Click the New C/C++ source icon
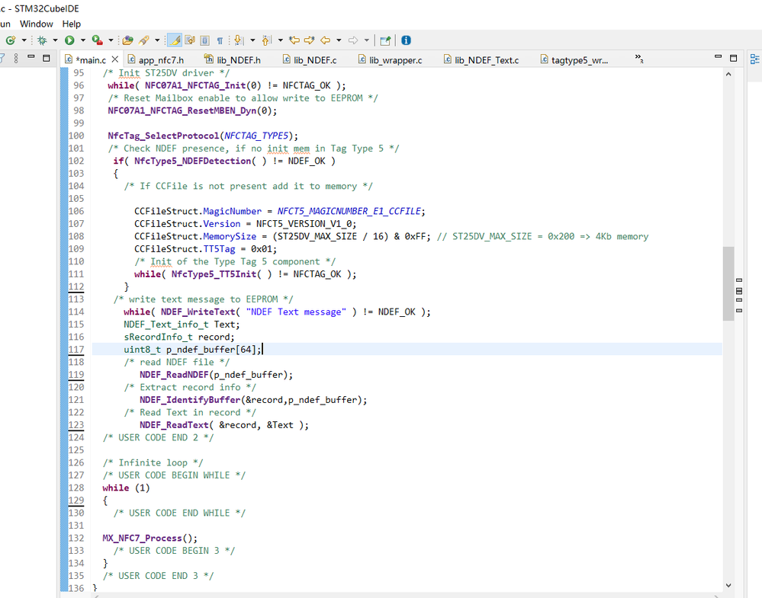The height and width of the screenshot is (598, 762). click(10, 40)
